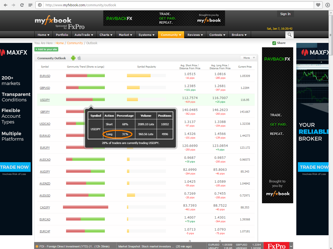Click the Apple app icon
Screen dimensions: 333x249
(x=79, y=58)
